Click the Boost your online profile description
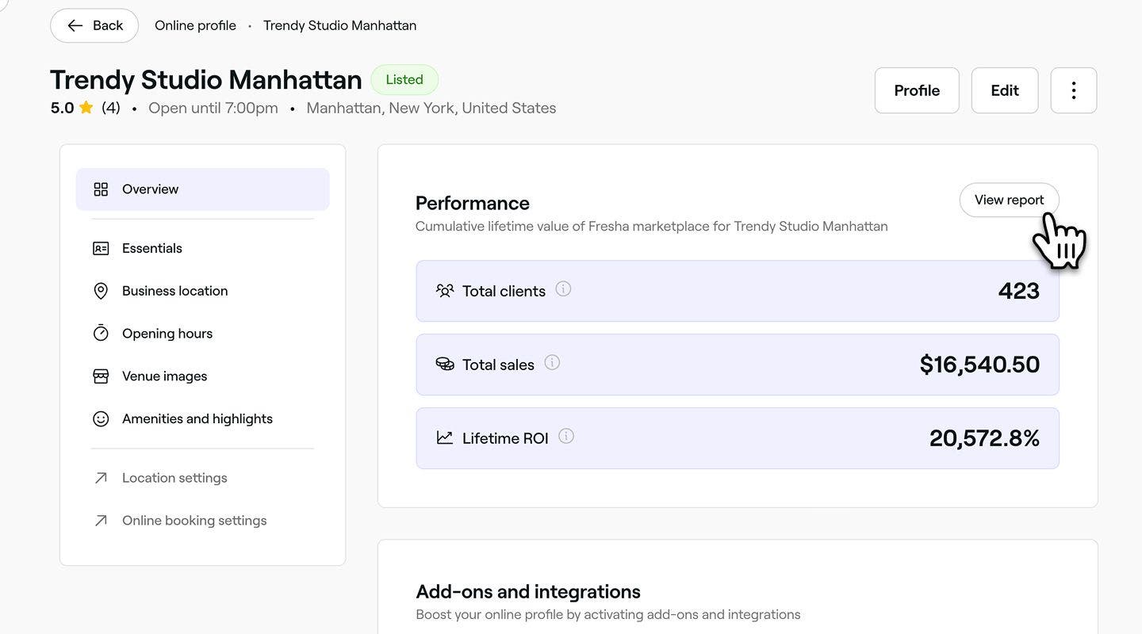 tap(608, 615)
